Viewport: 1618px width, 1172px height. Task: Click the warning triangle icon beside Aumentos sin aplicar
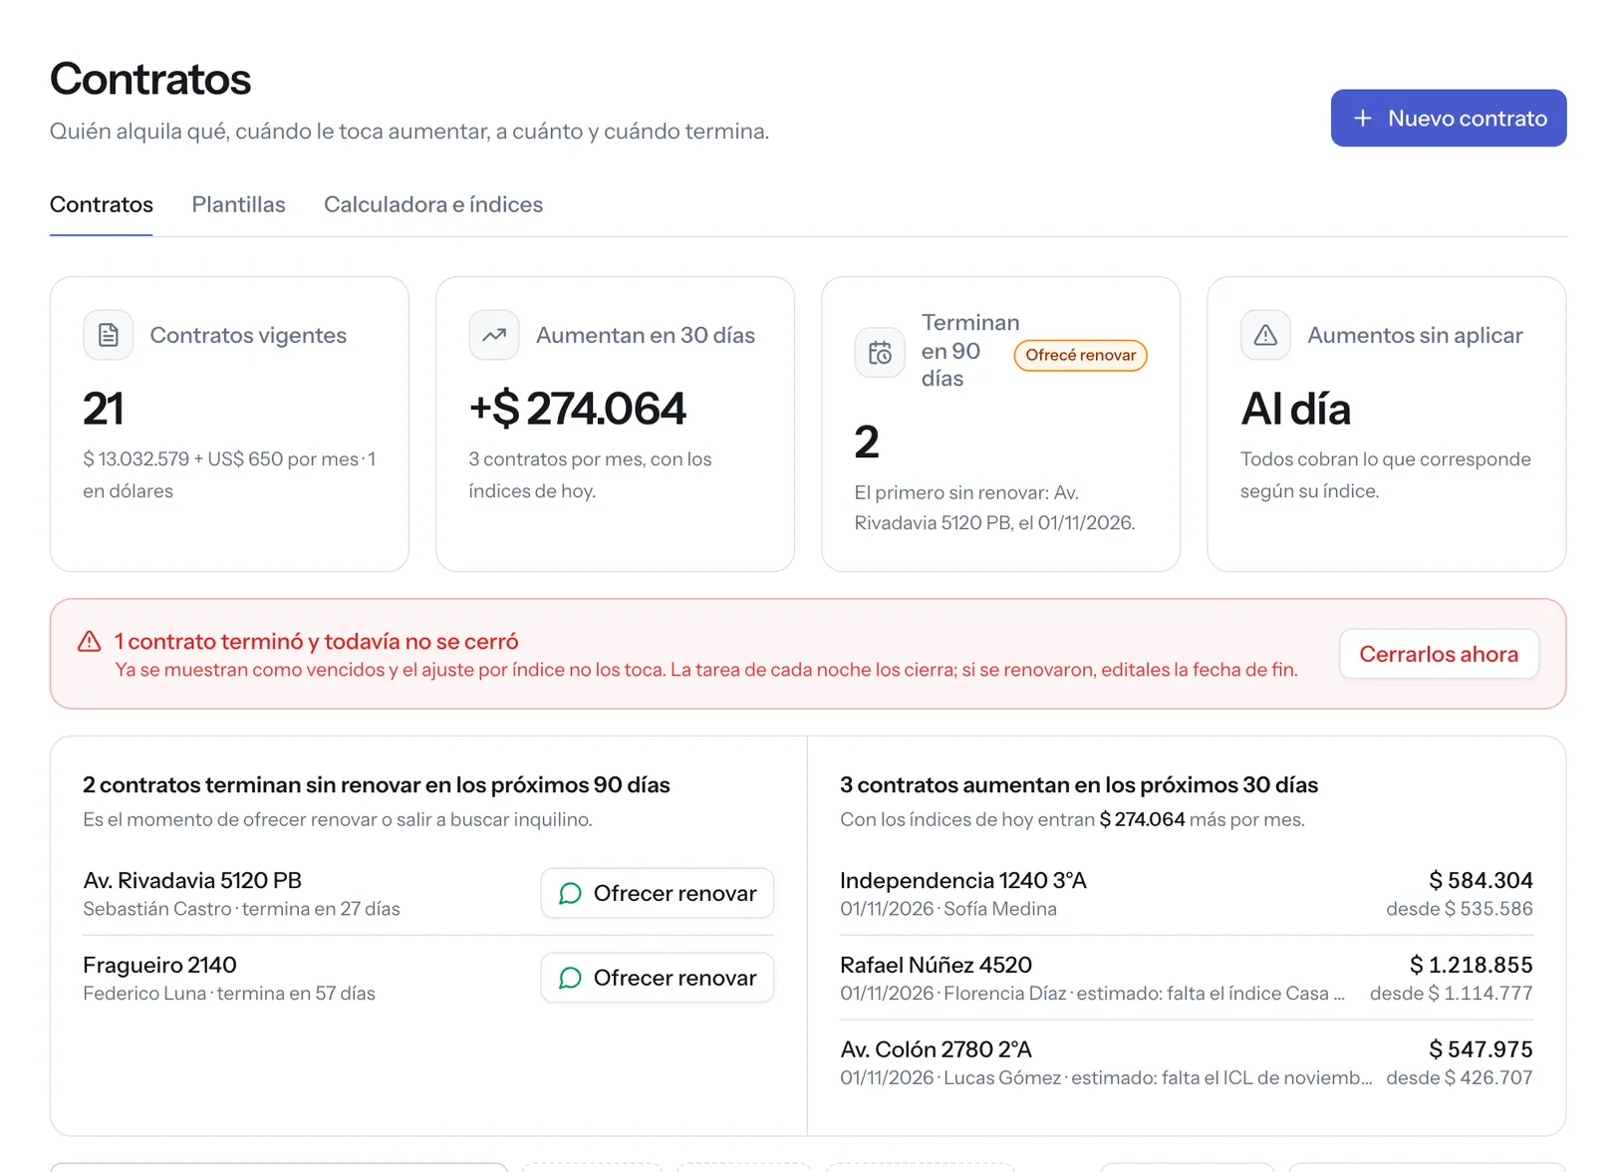[x=1265, y=335]
